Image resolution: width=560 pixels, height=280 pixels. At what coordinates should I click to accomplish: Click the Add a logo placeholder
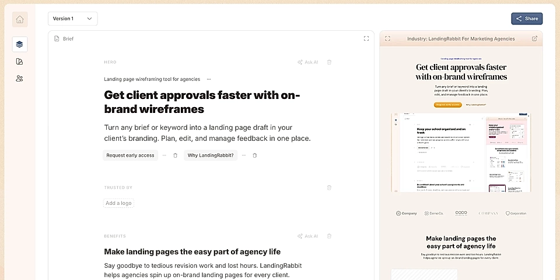pos(118,203)
